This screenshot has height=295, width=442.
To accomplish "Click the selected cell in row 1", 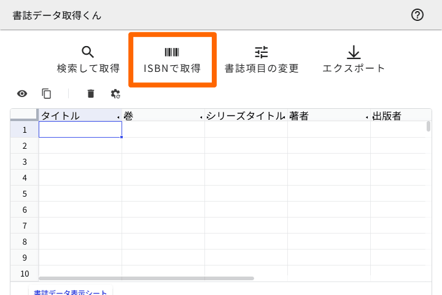I will [80, 130].
